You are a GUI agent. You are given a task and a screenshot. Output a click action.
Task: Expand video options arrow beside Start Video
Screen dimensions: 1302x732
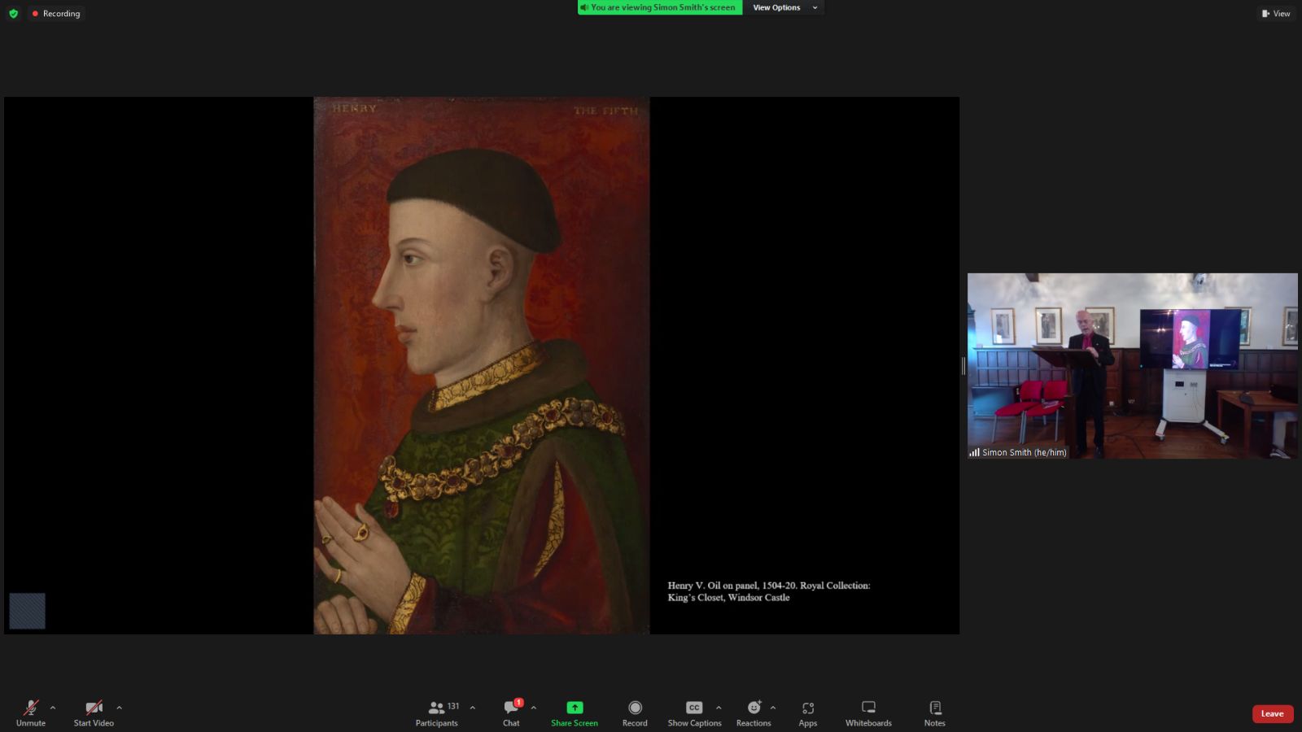[x=119, y=708]
